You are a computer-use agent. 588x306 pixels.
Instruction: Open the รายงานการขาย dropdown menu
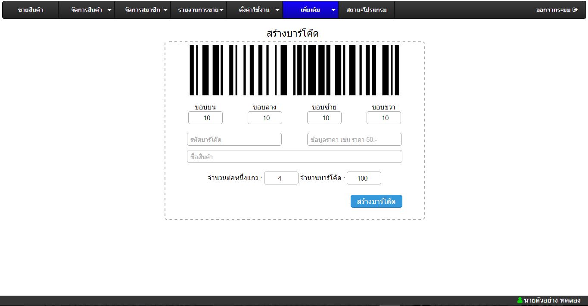221,10
